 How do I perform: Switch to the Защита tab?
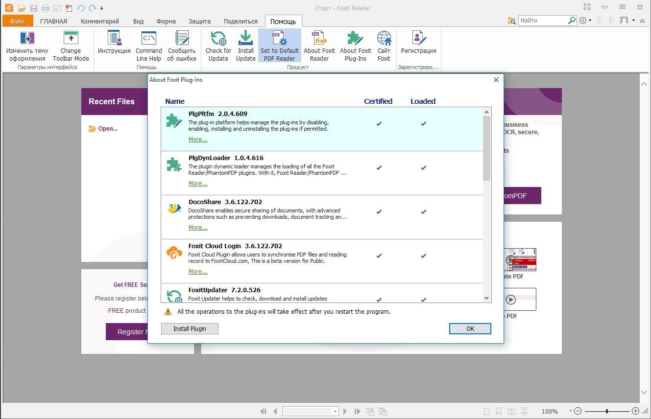click(199, 21)
